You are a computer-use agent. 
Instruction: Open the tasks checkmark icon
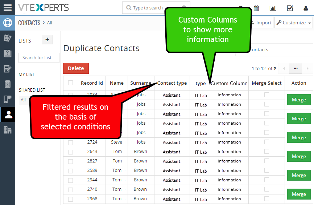[290, 8]
